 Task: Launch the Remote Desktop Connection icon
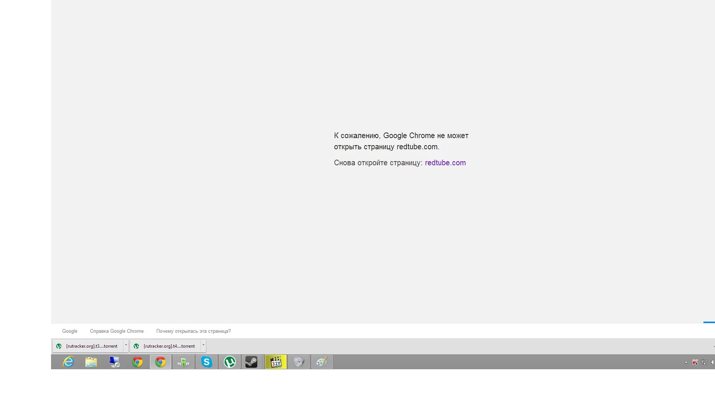coord(114,362)
